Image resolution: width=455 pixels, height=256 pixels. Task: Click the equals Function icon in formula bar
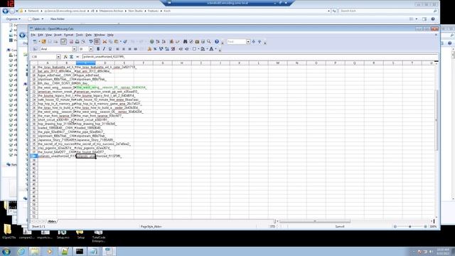[77, 57]
